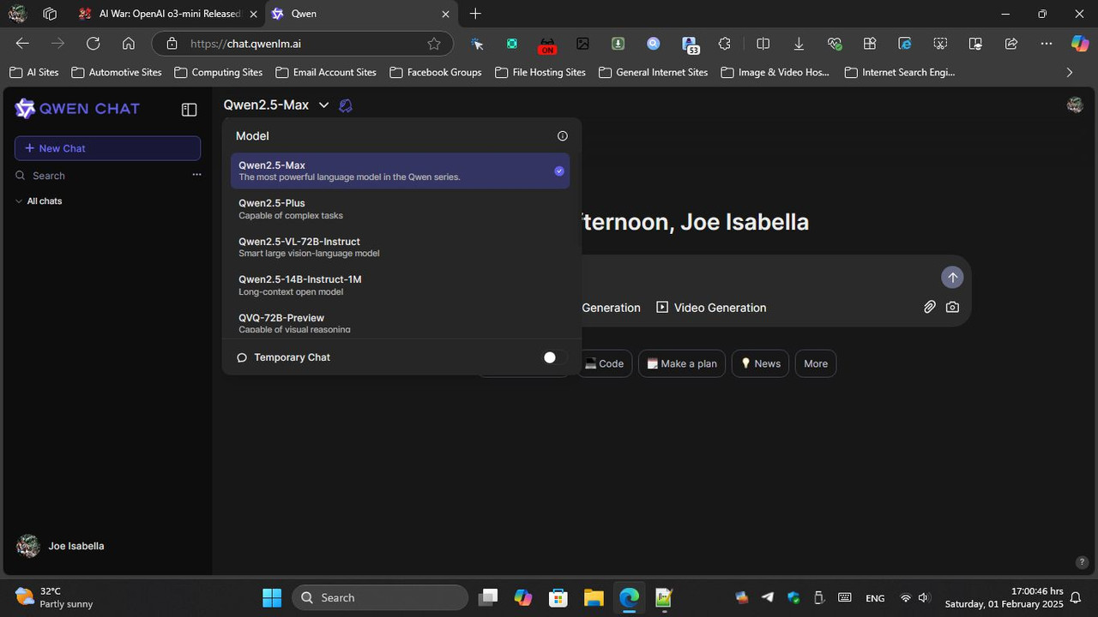Image resolution: width=1098 pixels, height=617 pixels.
Task: Click the send arrow button in chat box
Action: tap(952, 278)
